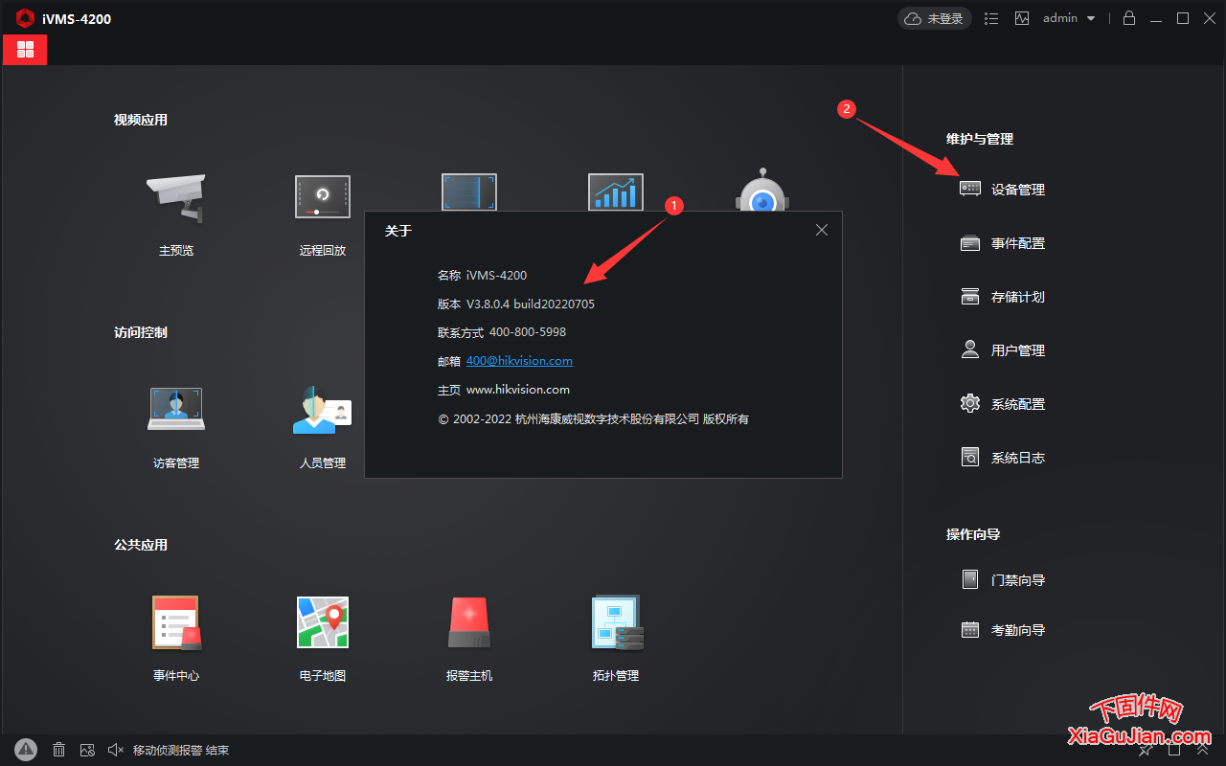Lock the client with padlock icon
This screenshot has height=766, width=1226.
(x=1129, y=18)
